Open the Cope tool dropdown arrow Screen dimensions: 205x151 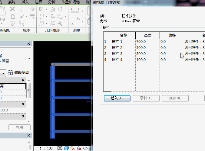pos(46,9)
